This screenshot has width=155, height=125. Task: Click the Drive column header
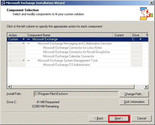click(x=136, y=35)
